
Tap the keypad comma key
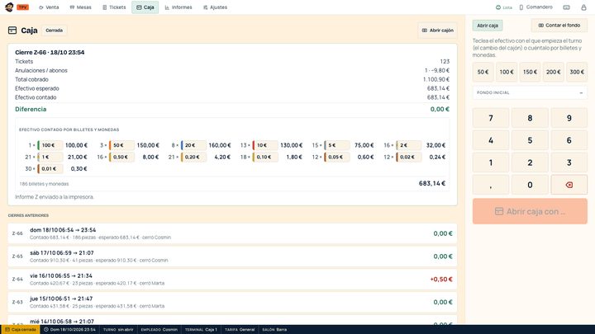(491, 185)
